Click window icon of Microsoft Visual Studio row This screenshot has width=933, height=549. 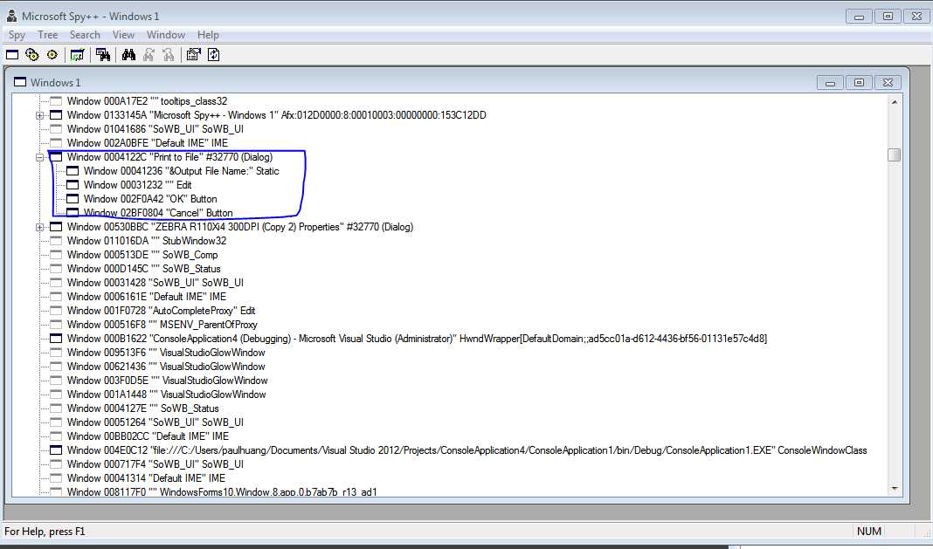[x=56, y=339]
